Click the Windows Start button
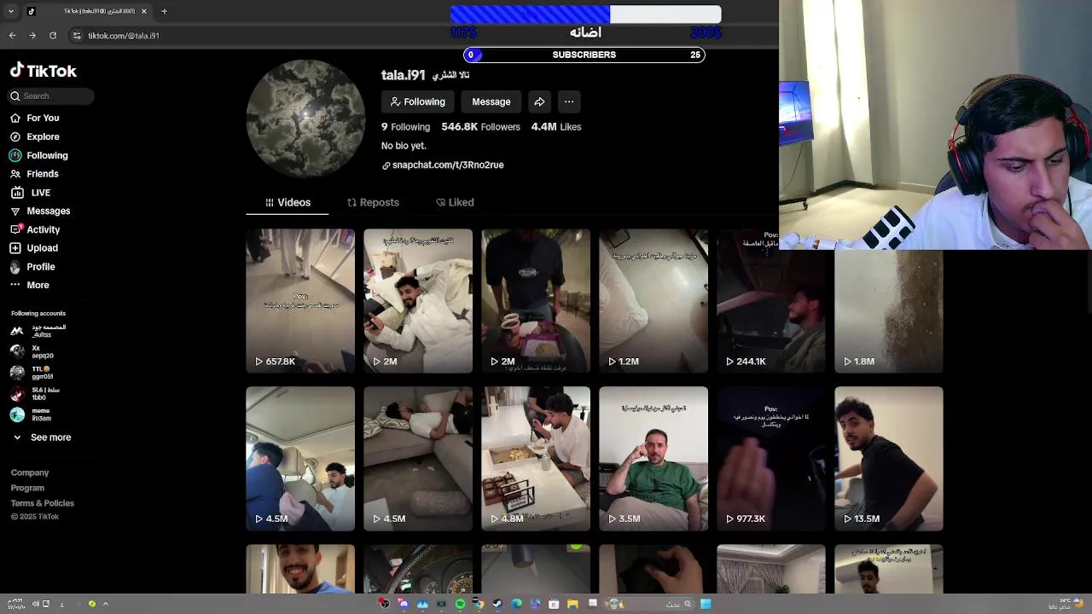The height and width of the screenshot is (614, 1092). 706,604
